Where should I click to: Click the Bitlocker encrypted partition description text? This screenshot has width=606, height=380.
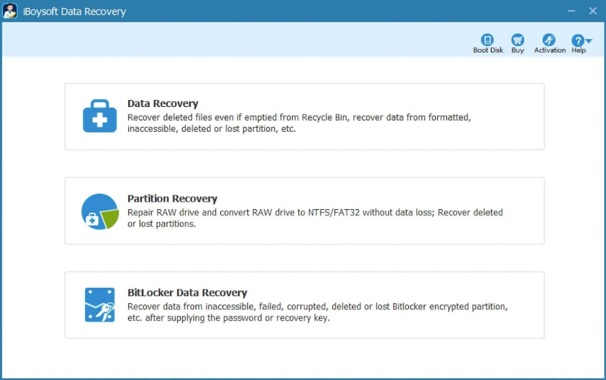(317, 312)
